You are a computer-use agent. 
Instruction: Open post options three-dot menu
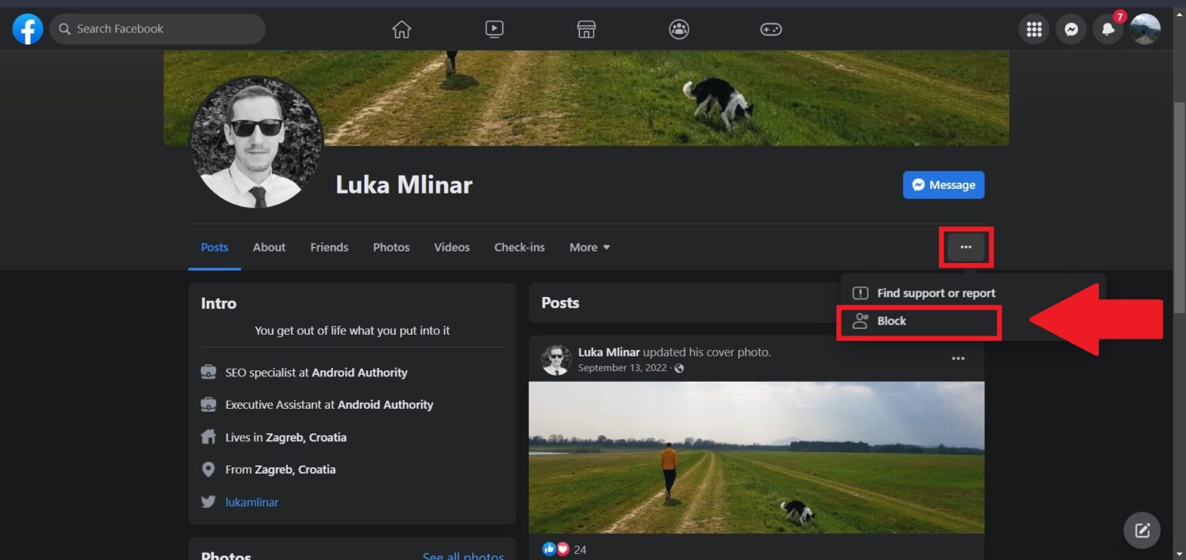point(958,359)
